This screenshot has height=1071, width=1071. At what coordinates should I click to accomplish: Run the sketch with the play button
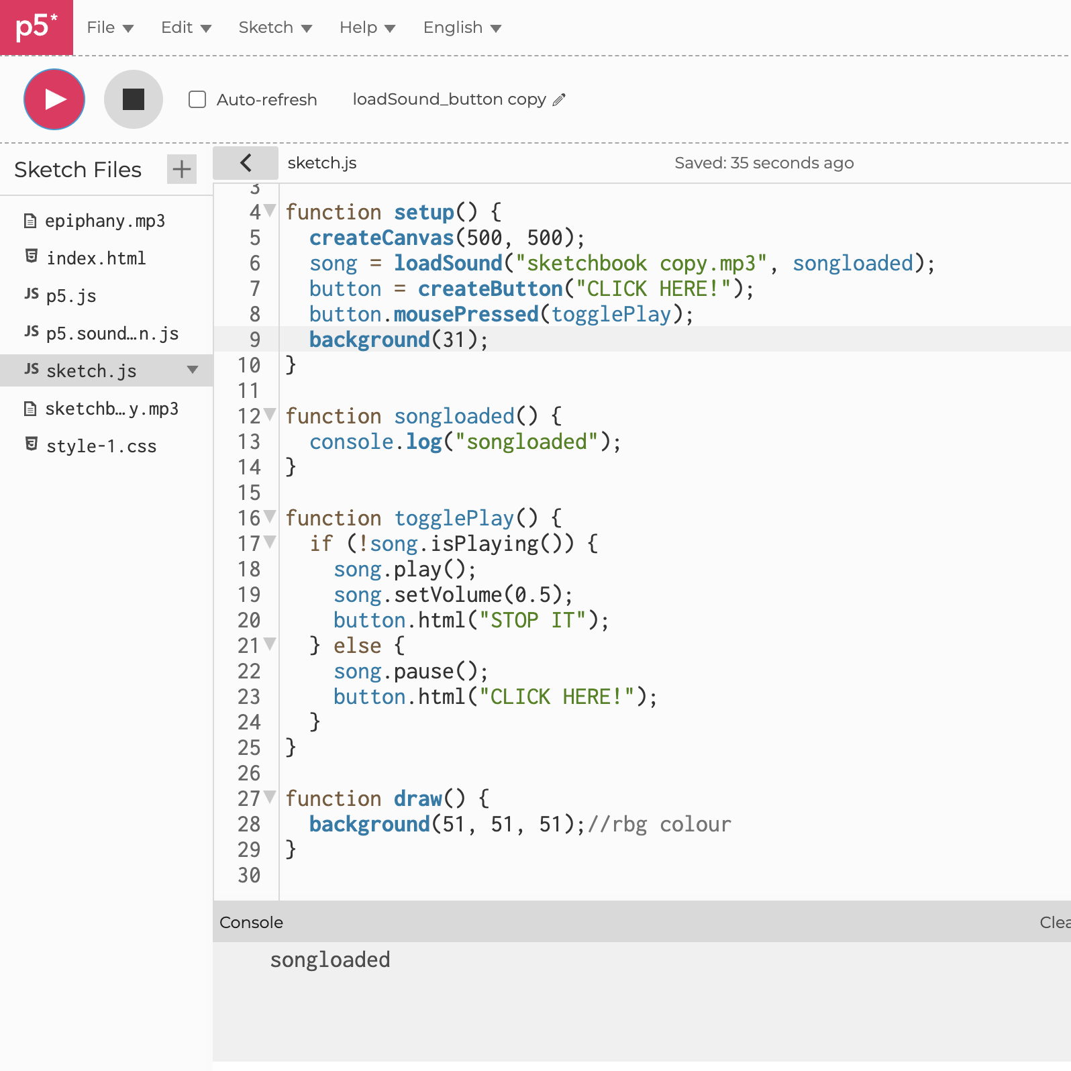point(54,99)
